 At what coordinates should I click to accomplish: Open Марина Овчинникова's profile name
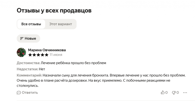[x=47, y=50]
